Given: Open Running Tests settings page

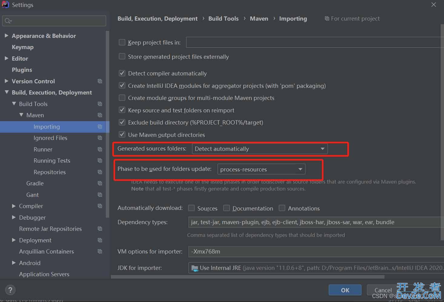Looking at the screenshot, I should pyautogui.click(x=52, y=161).
